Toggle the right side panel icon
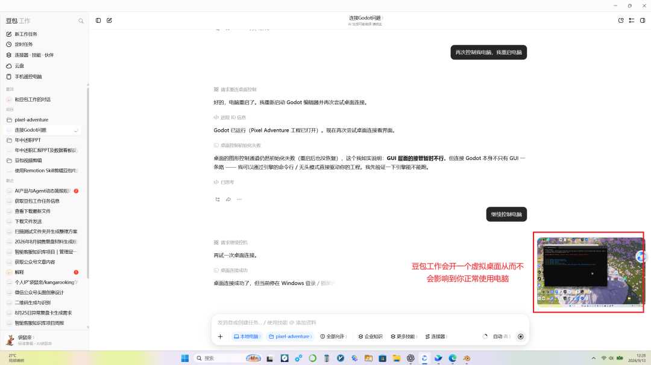 pyautogui.click(x=643, y=20)
